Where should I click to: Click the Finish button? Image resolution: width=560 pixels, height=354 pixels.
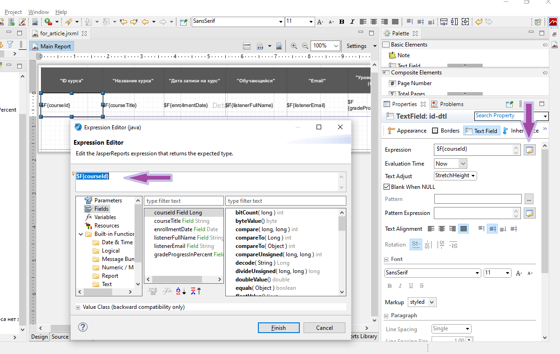point(278,328)
